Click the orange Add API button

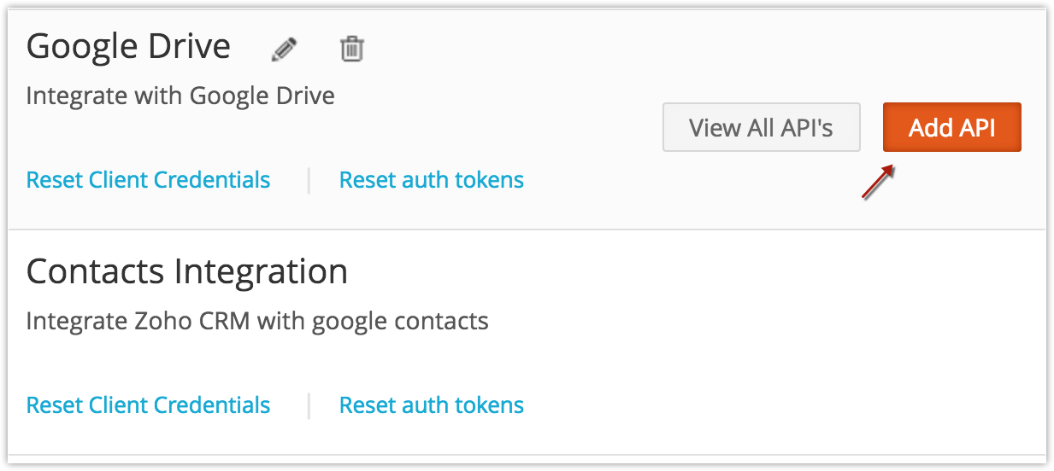tap(952, 127)
